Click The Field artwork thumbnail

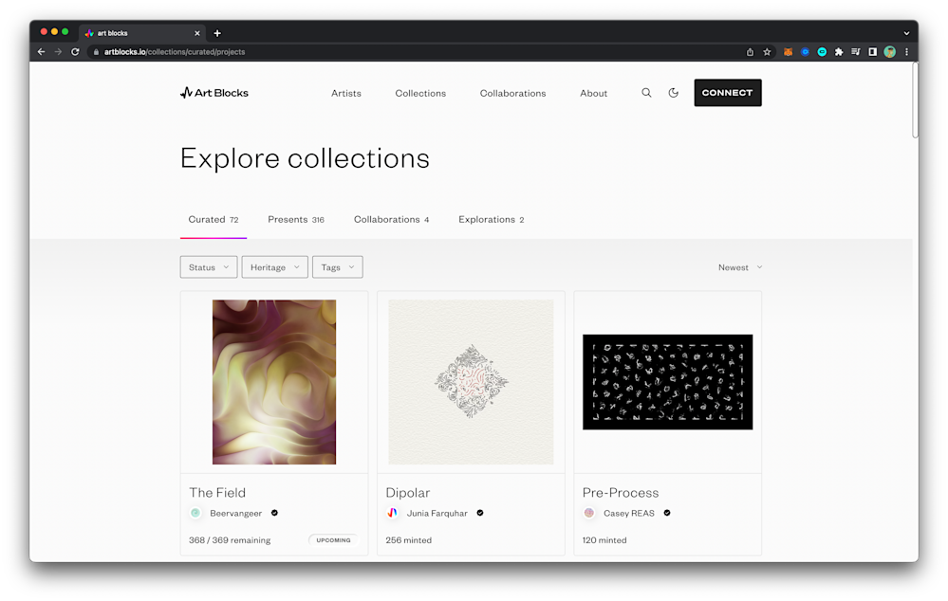(x=274, y=382)
